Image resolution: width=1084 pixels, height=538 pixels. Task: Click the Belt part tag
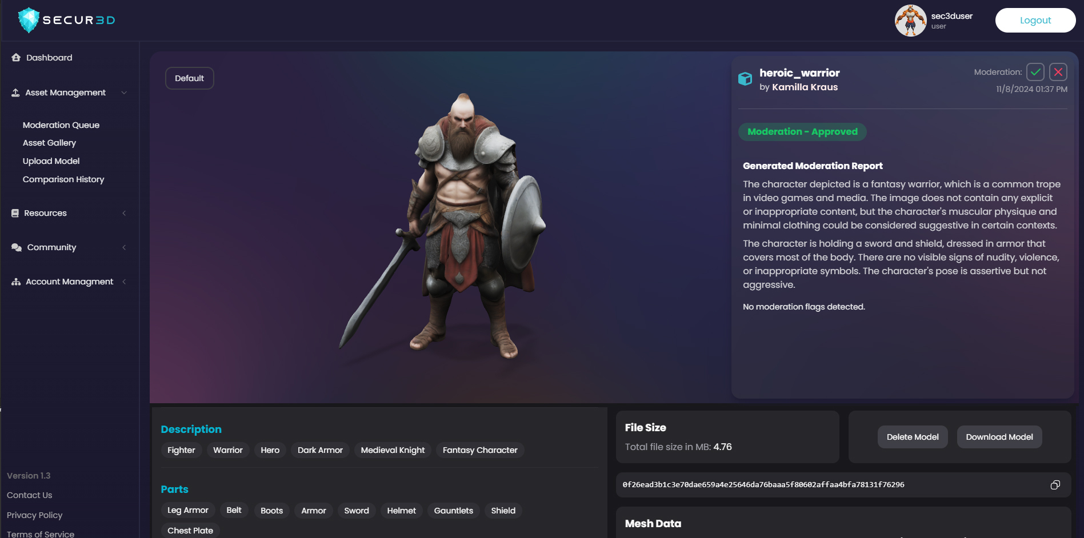coord(234,511)
